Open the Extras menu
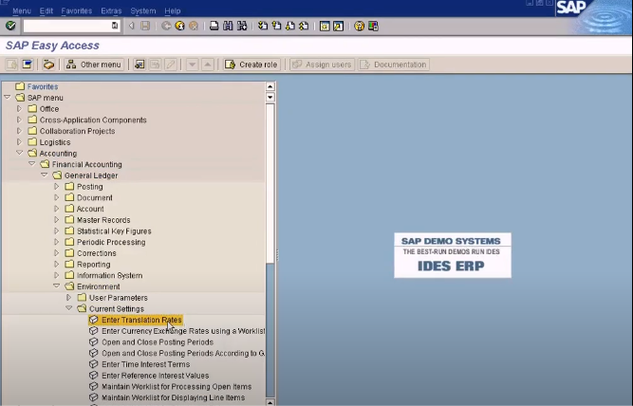633x406 pixels. click(x=111, y=10)
